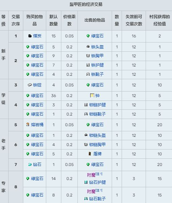Open the 钟 link
Image resolution: width=172 pixels, height=203 pixels.
click(x=97, y=96)
